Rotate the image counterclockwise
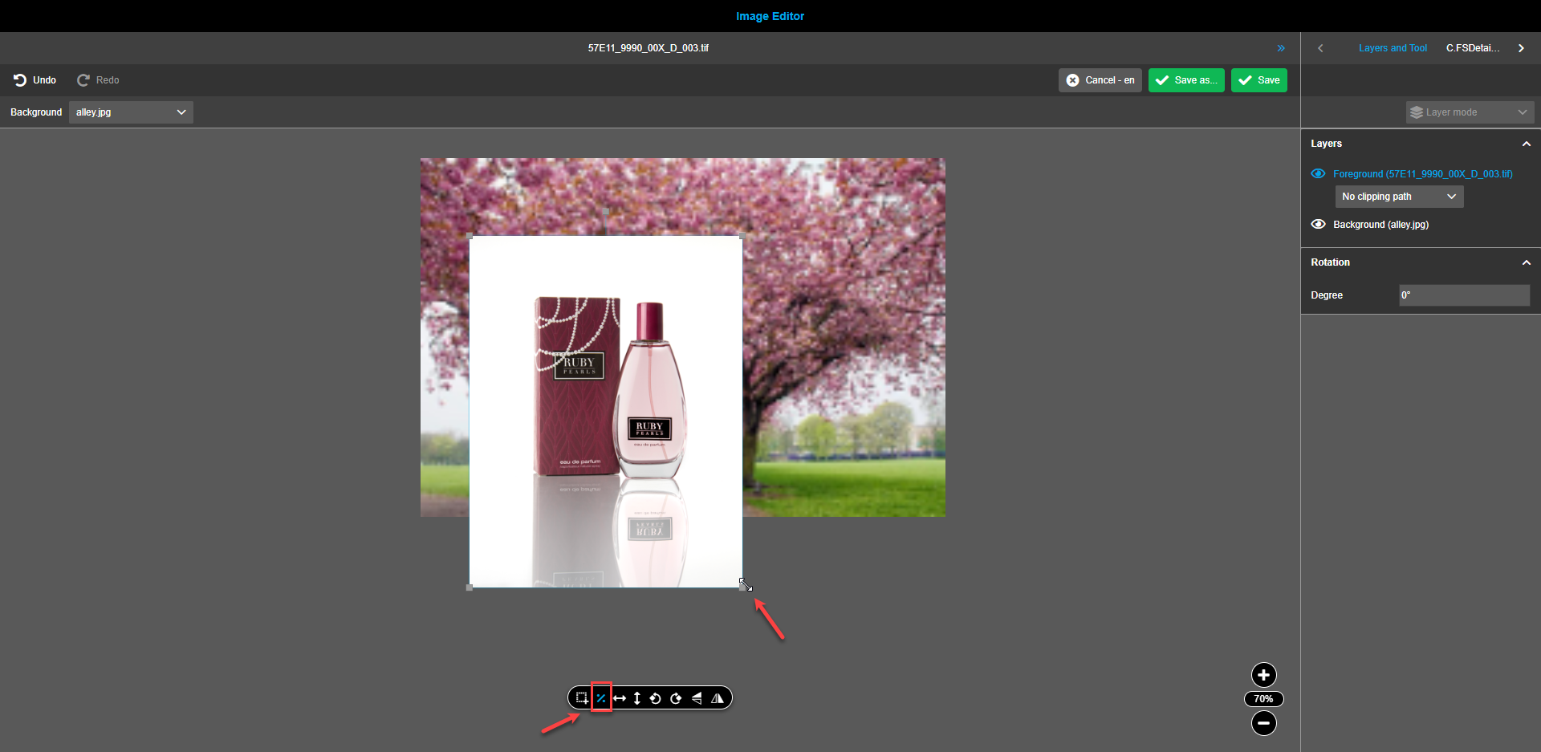Viewport: 1541px width, 752px height. coord(656,697)
